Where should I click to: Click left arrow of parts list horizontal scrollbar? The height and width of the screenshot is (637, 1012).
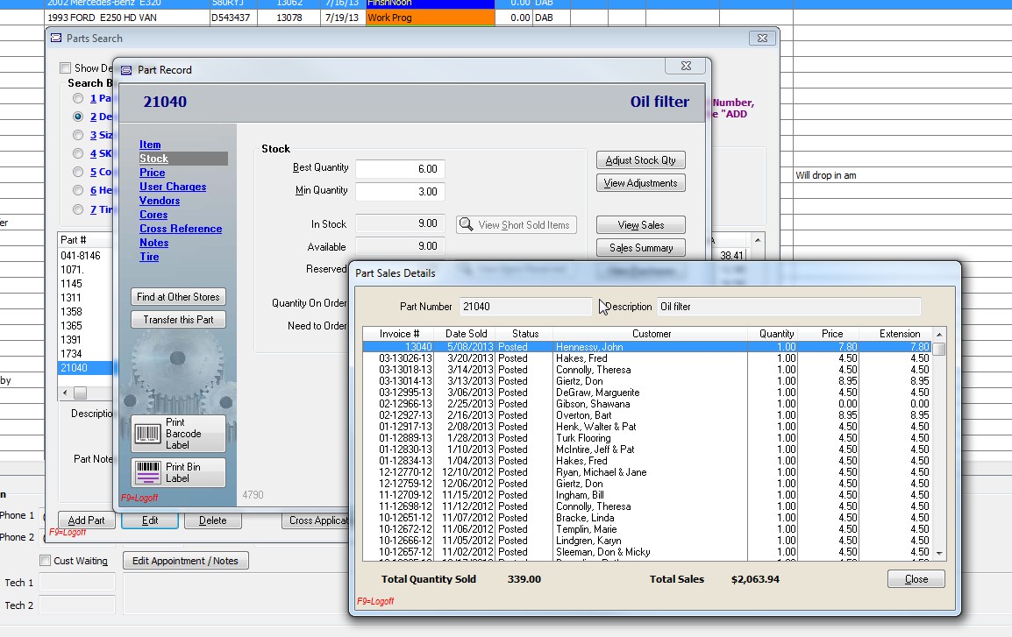point(65,393)
